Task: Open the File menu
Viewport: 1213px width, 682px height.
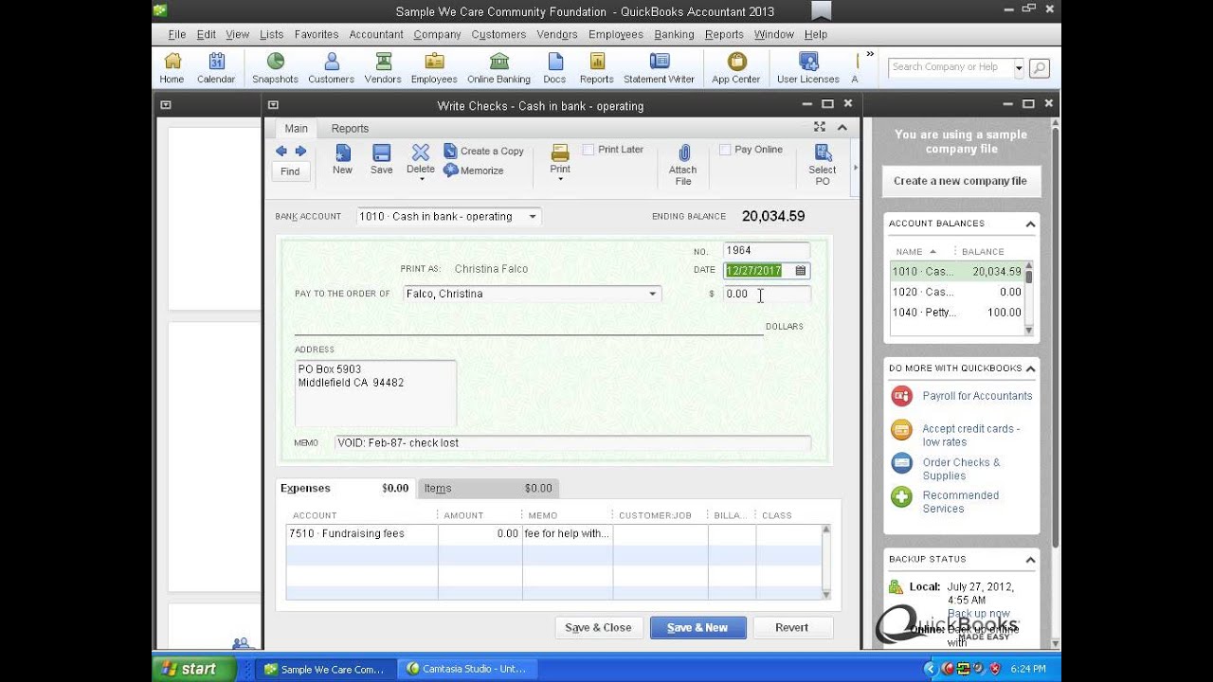Action: 177,34
